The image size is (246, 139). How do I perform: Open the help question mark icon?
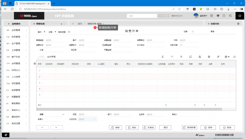tap(224, 16)
